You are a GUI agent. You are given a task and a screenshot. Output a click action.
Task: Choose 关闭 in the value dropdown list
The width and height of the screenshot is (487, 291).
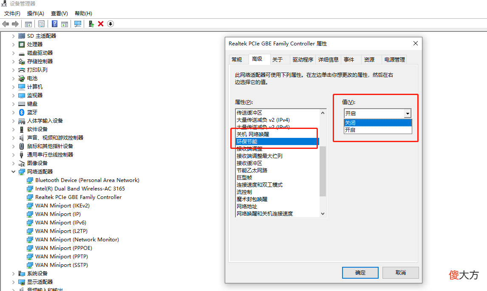(378, 123)
